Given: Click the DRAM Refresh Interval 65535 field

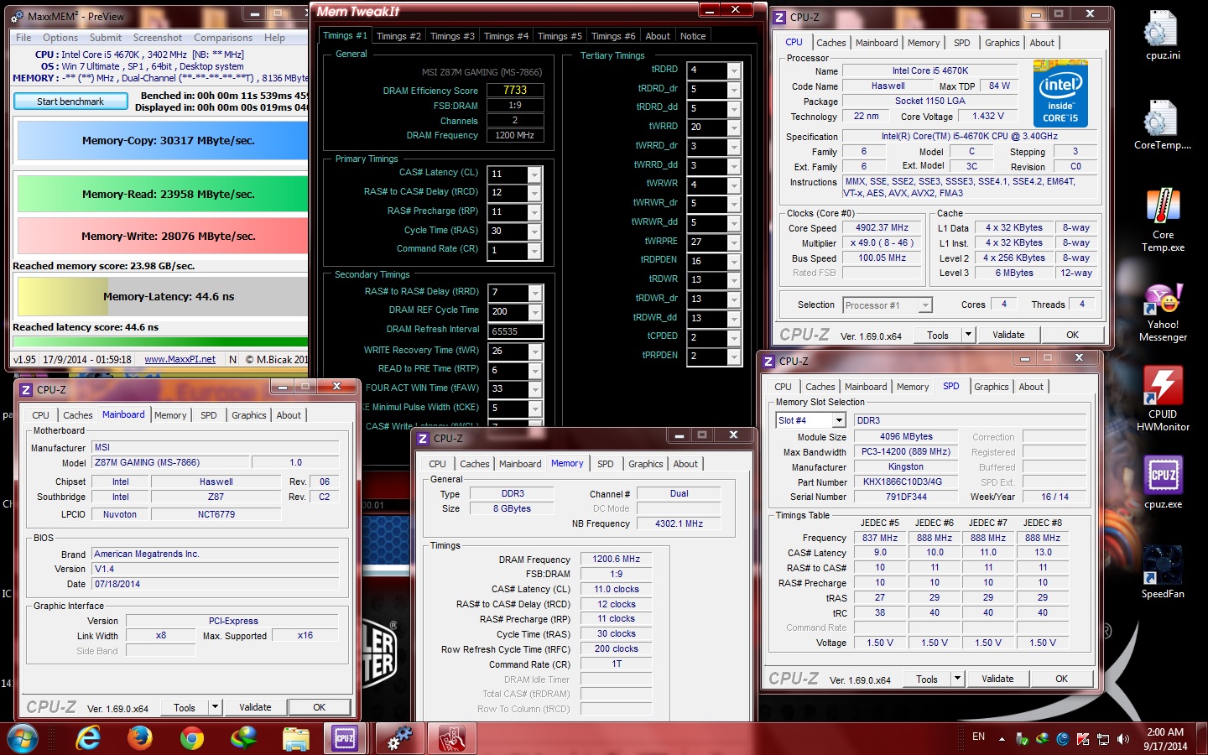Looking at the screenshot, I should (514, 331).
